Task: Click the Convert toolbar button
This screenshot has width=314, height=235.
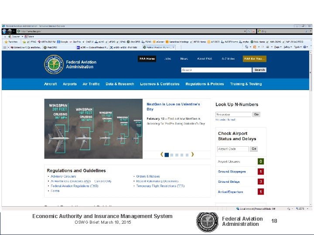Action: tap(14, 37)
